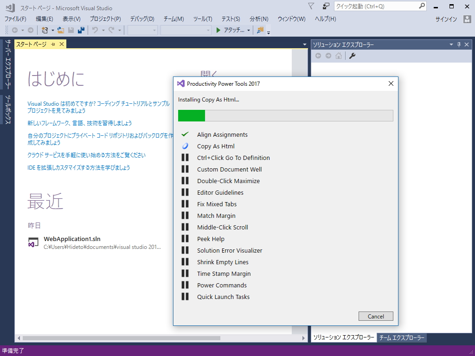Screen dimensions: 475x356
Task: Click the horizontal scrollbar right arrow
Action: (303, 338)
